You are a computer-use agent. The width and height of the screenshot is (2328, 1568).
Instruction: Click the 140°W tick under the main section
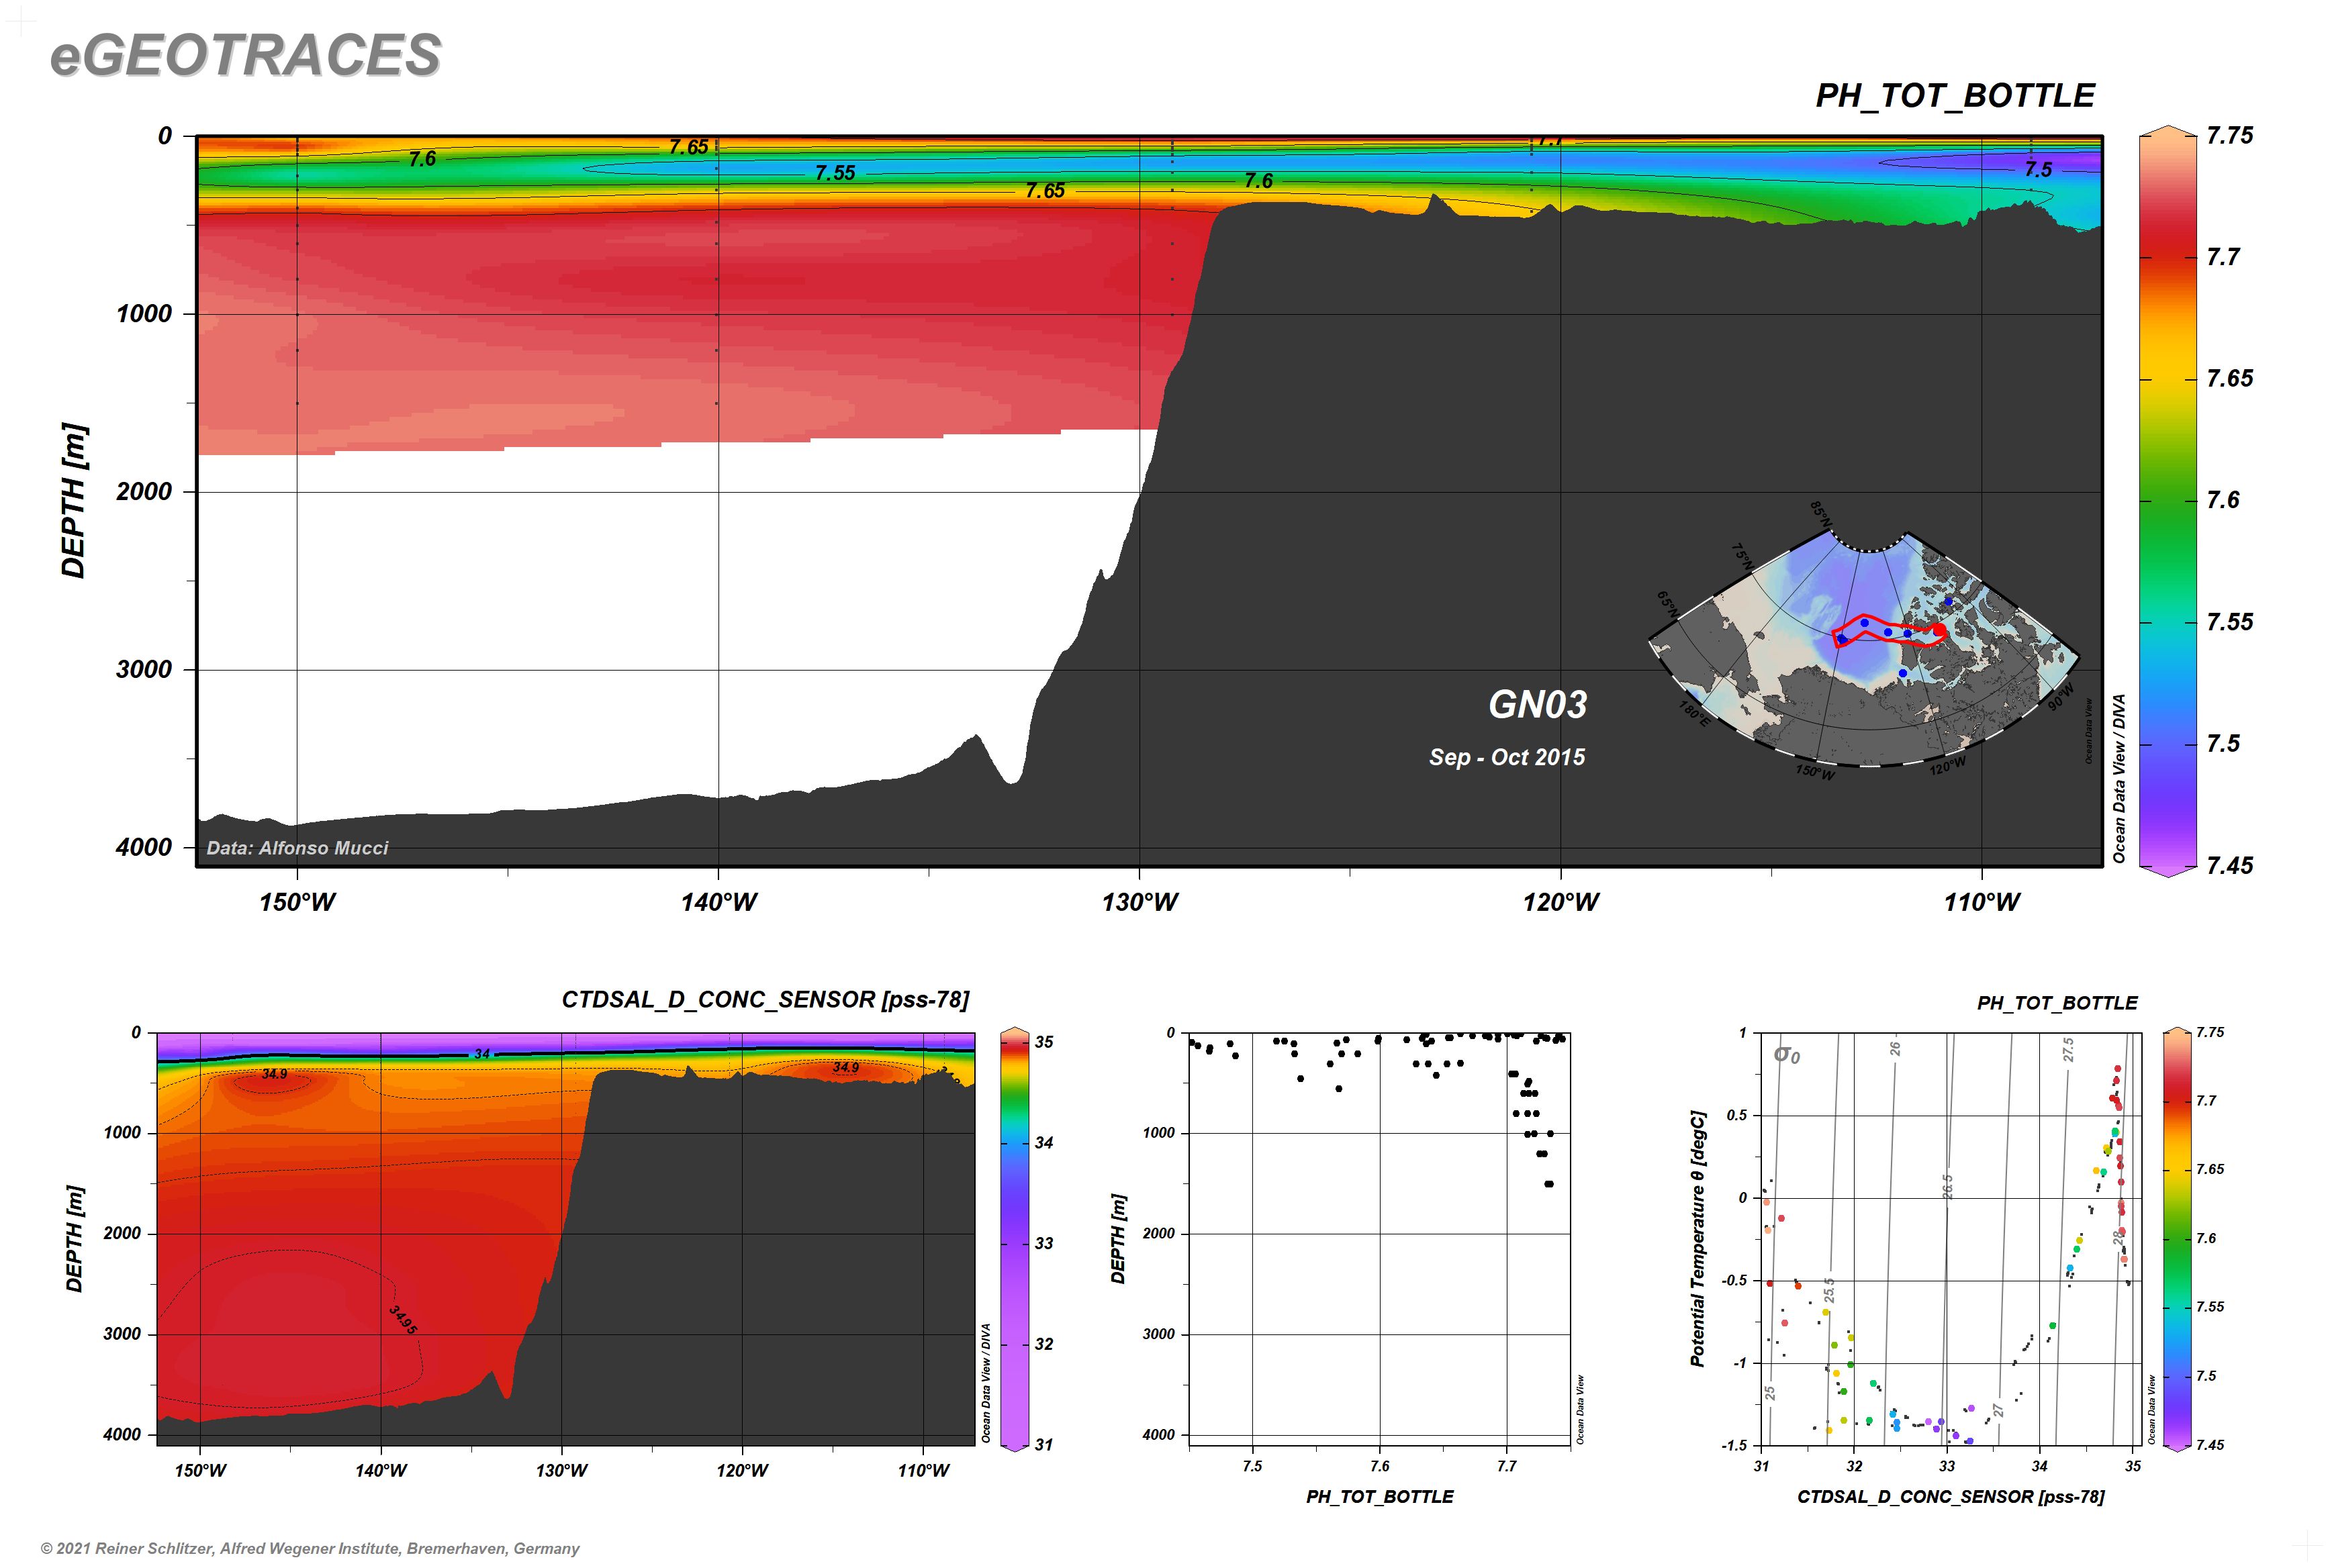[718, 903]
